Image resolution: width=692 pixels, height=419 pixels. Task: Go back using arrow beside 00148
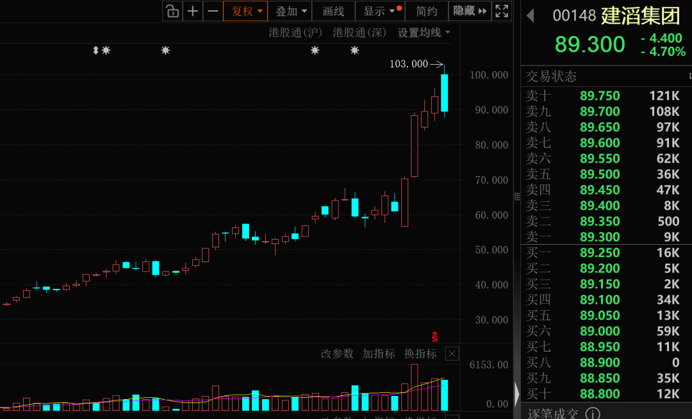tap(531, 16)
